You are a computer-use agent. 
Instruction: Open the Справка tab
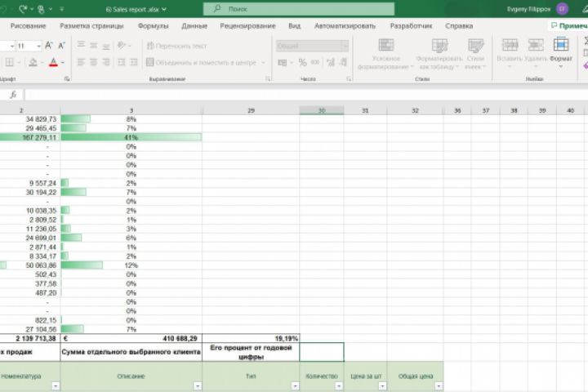[x=459, y=26]
